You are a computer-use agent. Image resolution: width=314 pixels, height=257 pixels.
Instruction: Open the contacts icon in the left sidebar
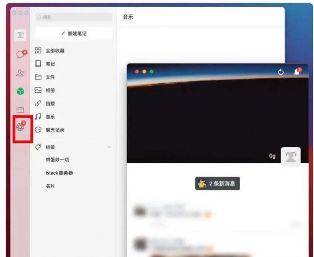tap(20, 73)
